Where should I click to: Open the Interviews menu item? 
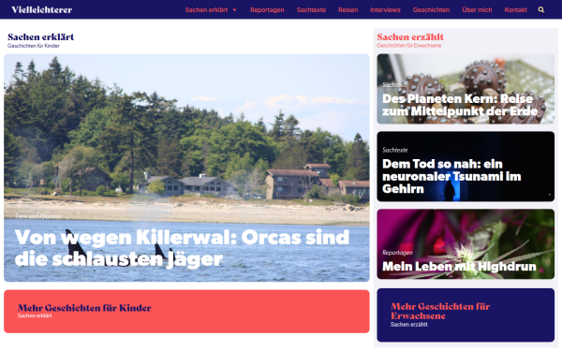pyautogui.click(x=385, y=10)
